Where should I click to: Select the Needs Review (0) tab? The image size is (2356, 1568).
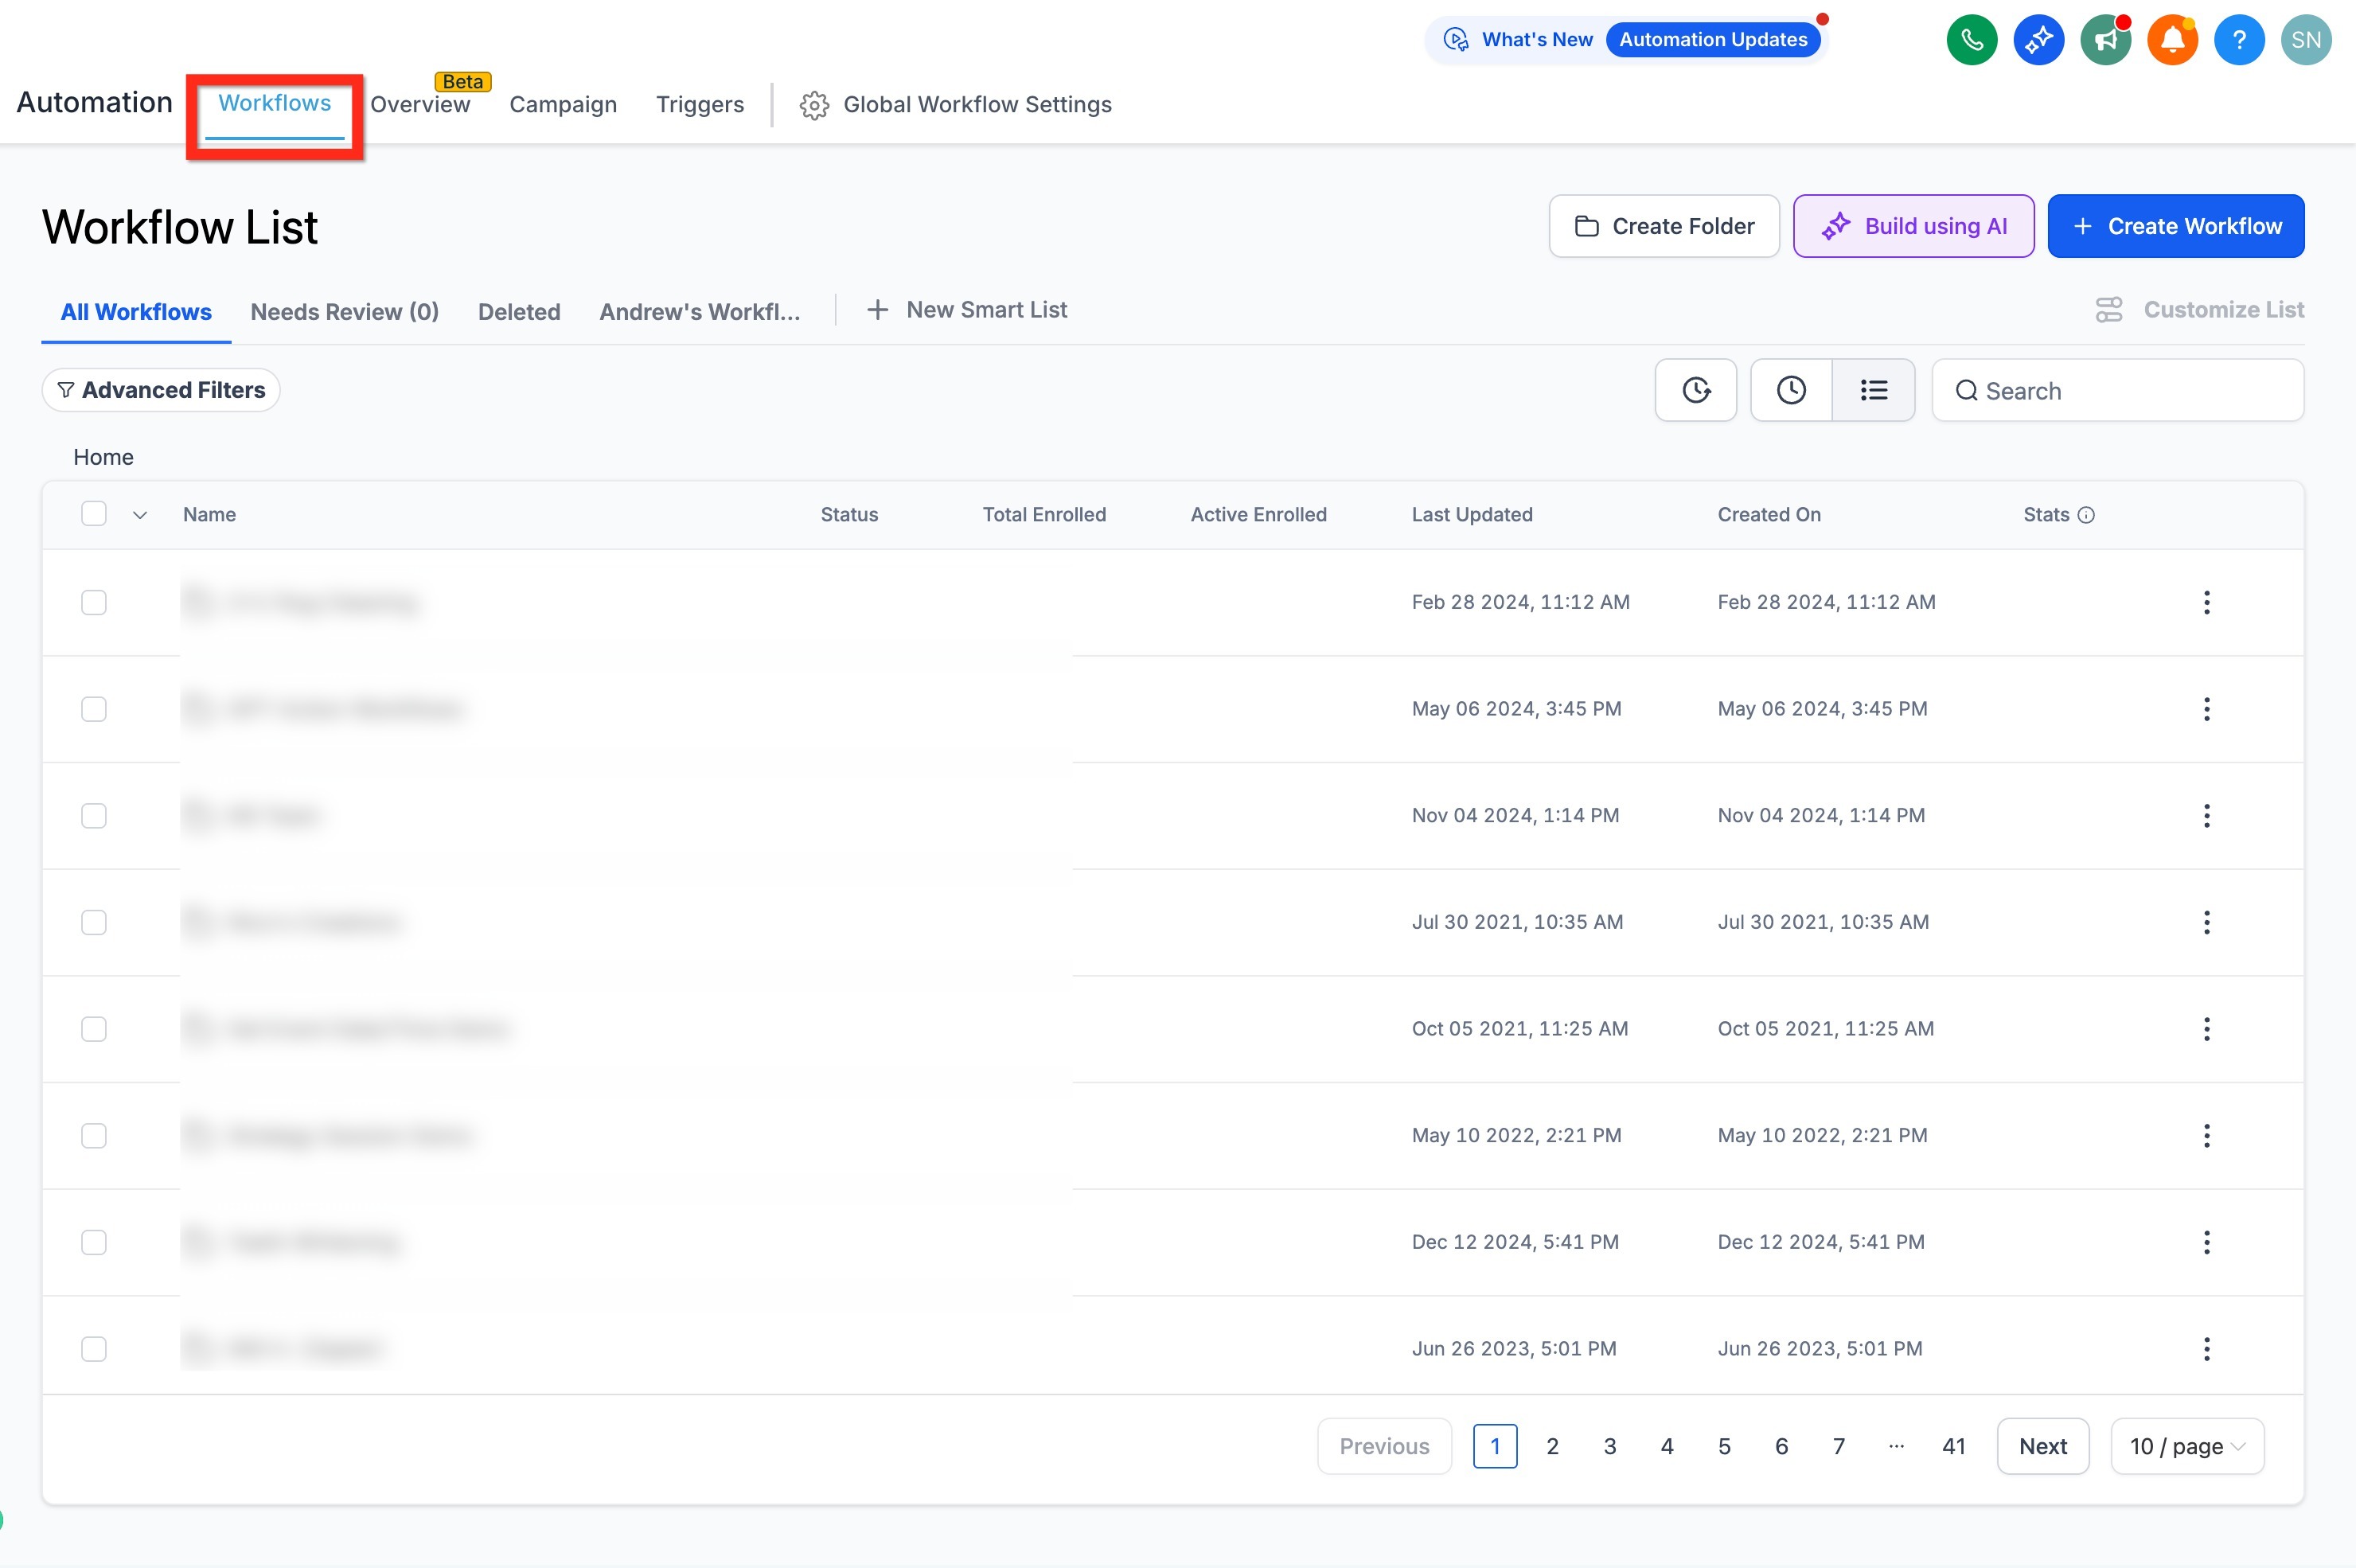point(345,312)
